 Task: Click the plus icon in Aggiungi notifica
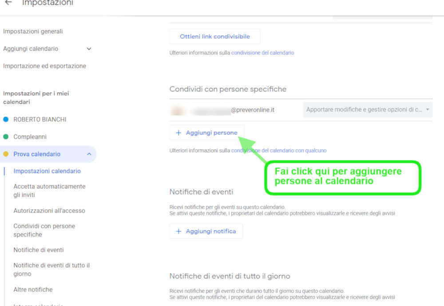pos(179,231)
